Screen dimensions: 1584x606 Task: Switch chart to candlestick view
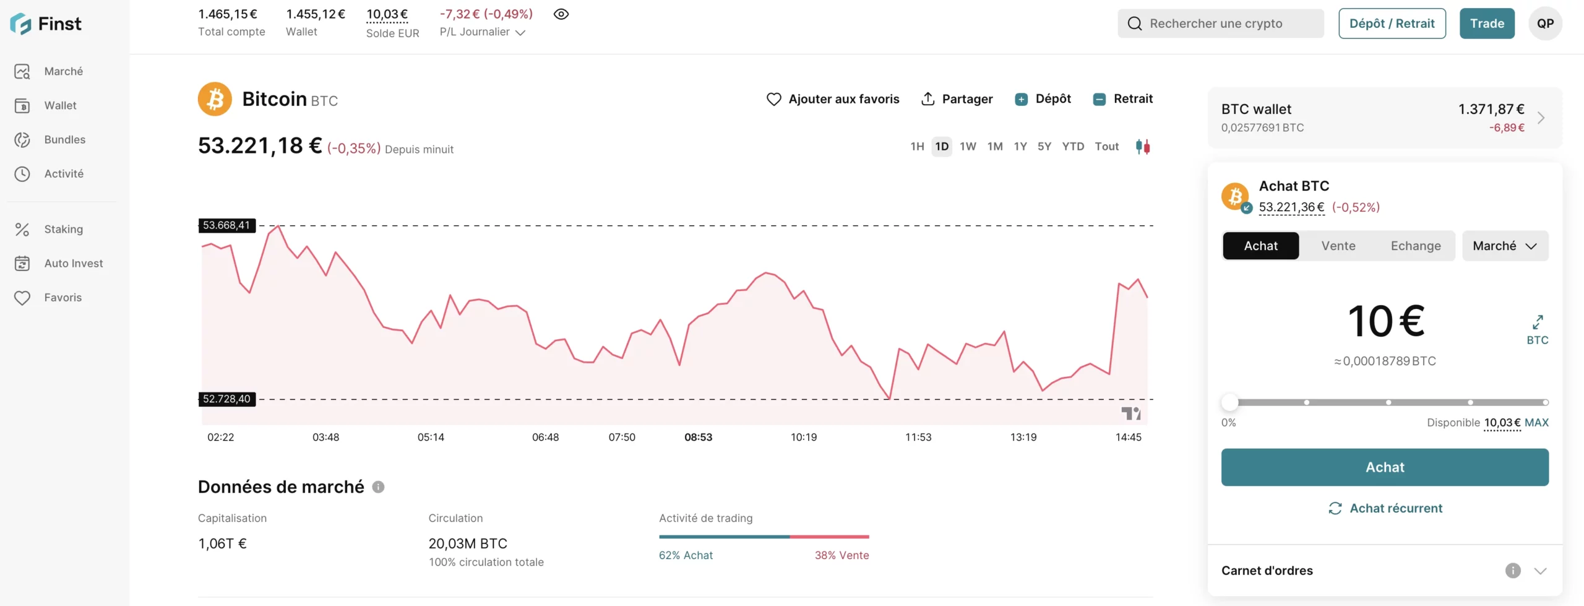tap(1143, 147)
